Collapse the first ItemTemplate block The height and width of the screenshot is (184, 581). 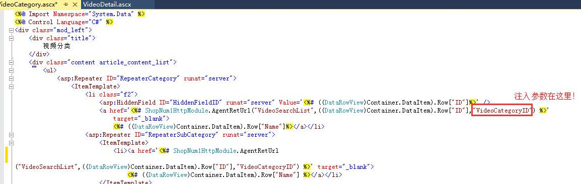coord(11,86)
